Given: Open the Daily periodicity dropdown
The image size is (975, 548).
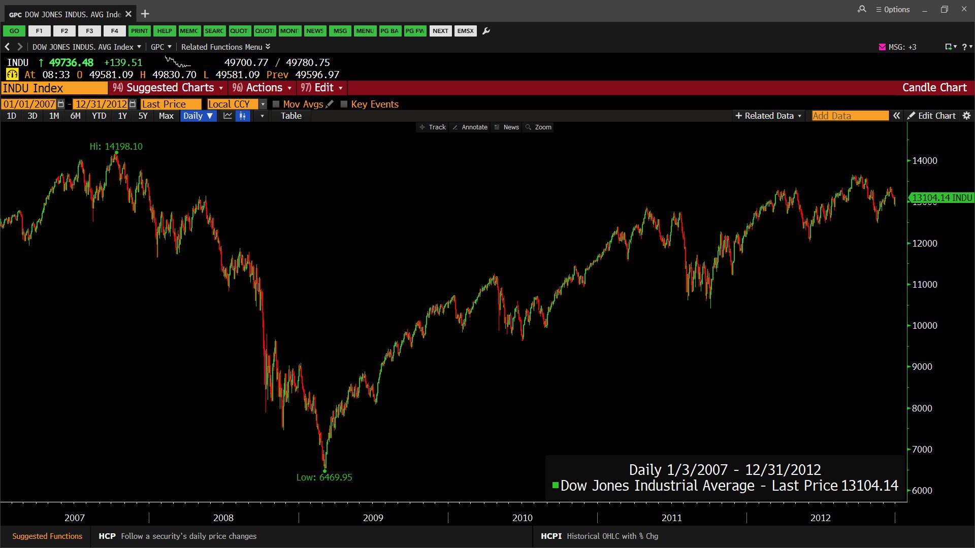Looking at the screenshot, I should click(x=198, y=116).
